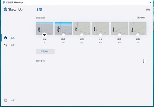Close the SketchUp welcome window
This screenshot has width=154, height=107.
150,2
